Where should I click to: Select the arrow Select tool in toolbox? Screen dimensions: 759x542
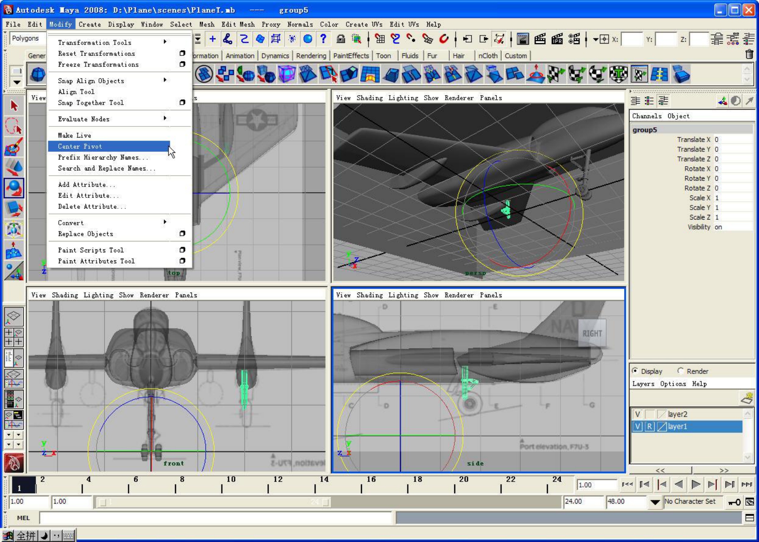tap(14, 105)
